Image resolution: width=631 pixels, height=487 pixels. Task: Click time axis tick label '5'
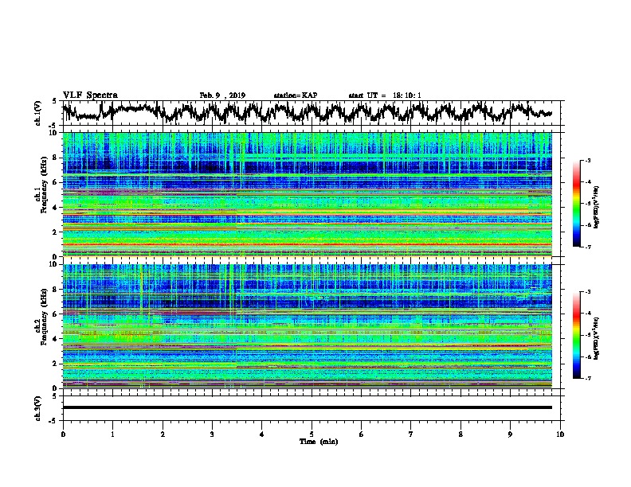pyautogui.click(x=312, y=434)
